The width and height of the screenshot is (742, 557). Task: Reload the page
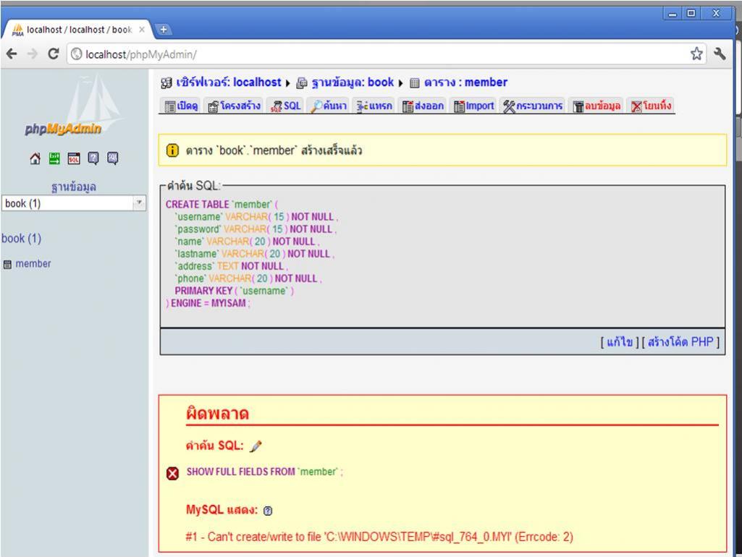[x=54, y=54]
